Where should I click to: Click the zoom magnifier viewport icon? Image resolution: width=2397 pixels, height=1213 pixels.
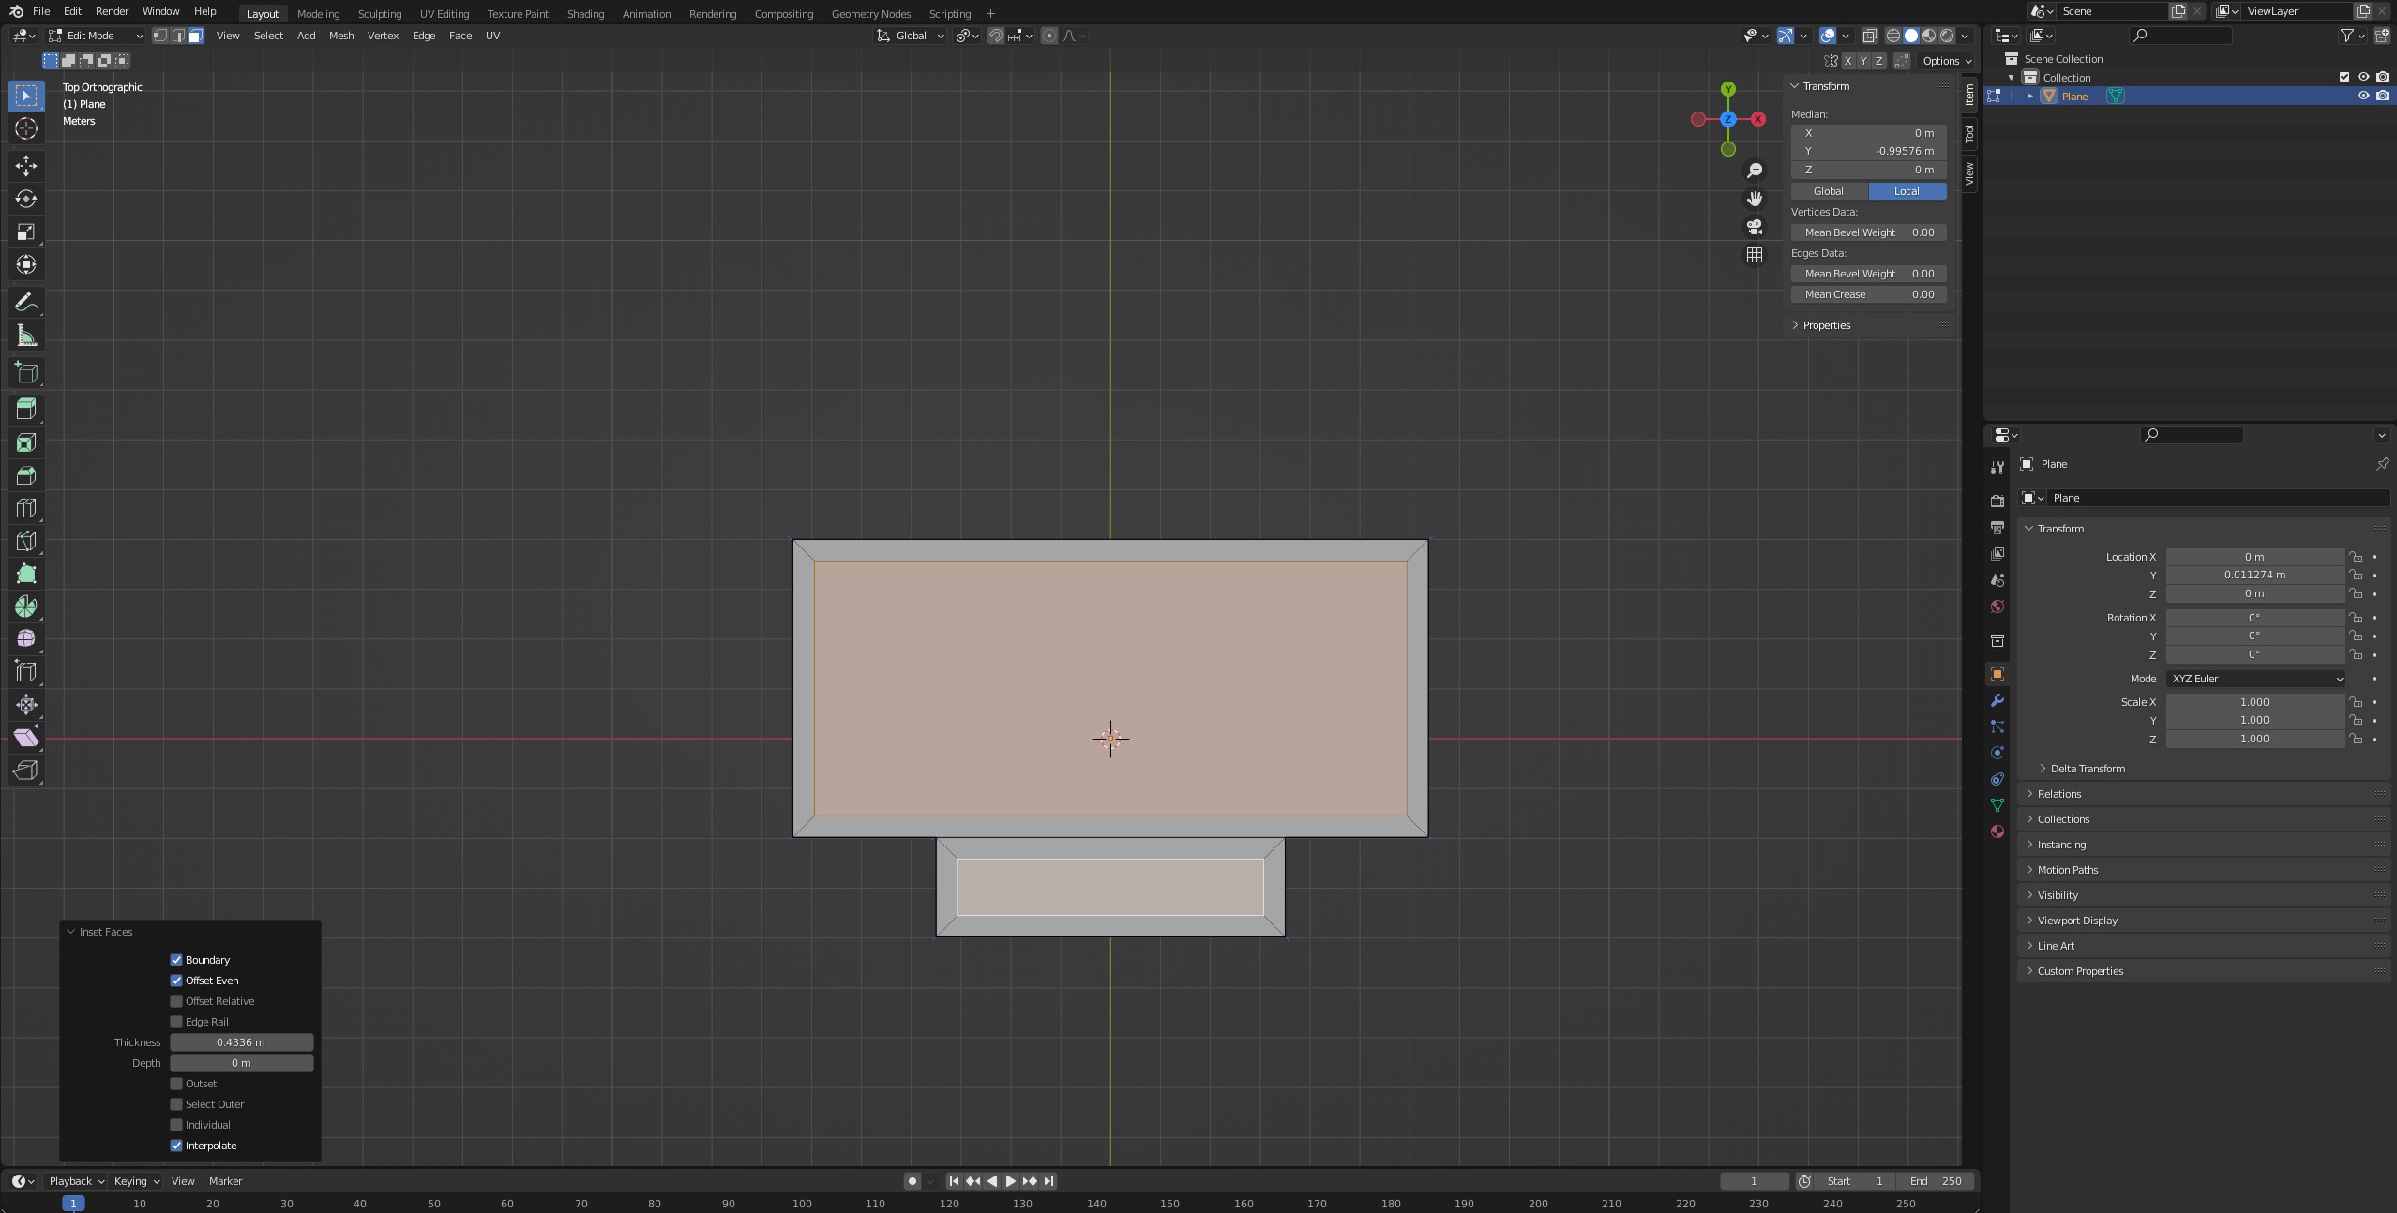pos(1755,171)
